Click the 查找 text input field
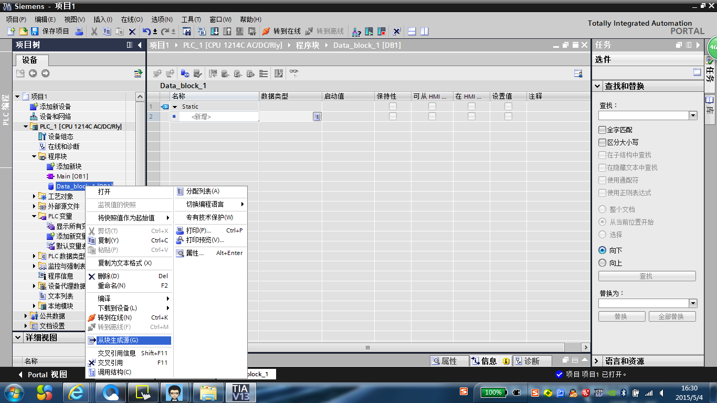This screenshot has width=717, height=403. pyautogui.click(x=644, y=115)
